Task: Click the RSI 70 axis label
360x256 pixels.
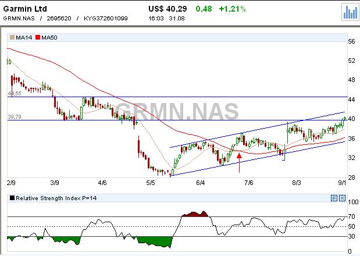Action: pos(351,216)
